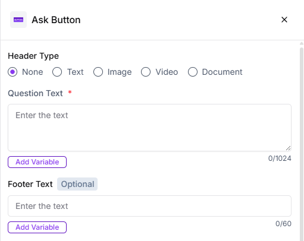
Task: Click the purple Ask Button icon
Action: point(18,20)
